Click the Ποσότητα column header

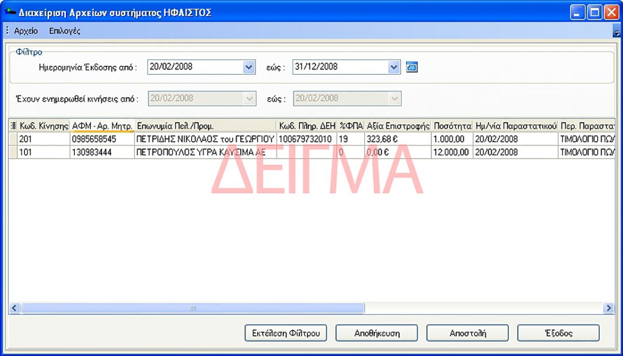tap(452, 126)
